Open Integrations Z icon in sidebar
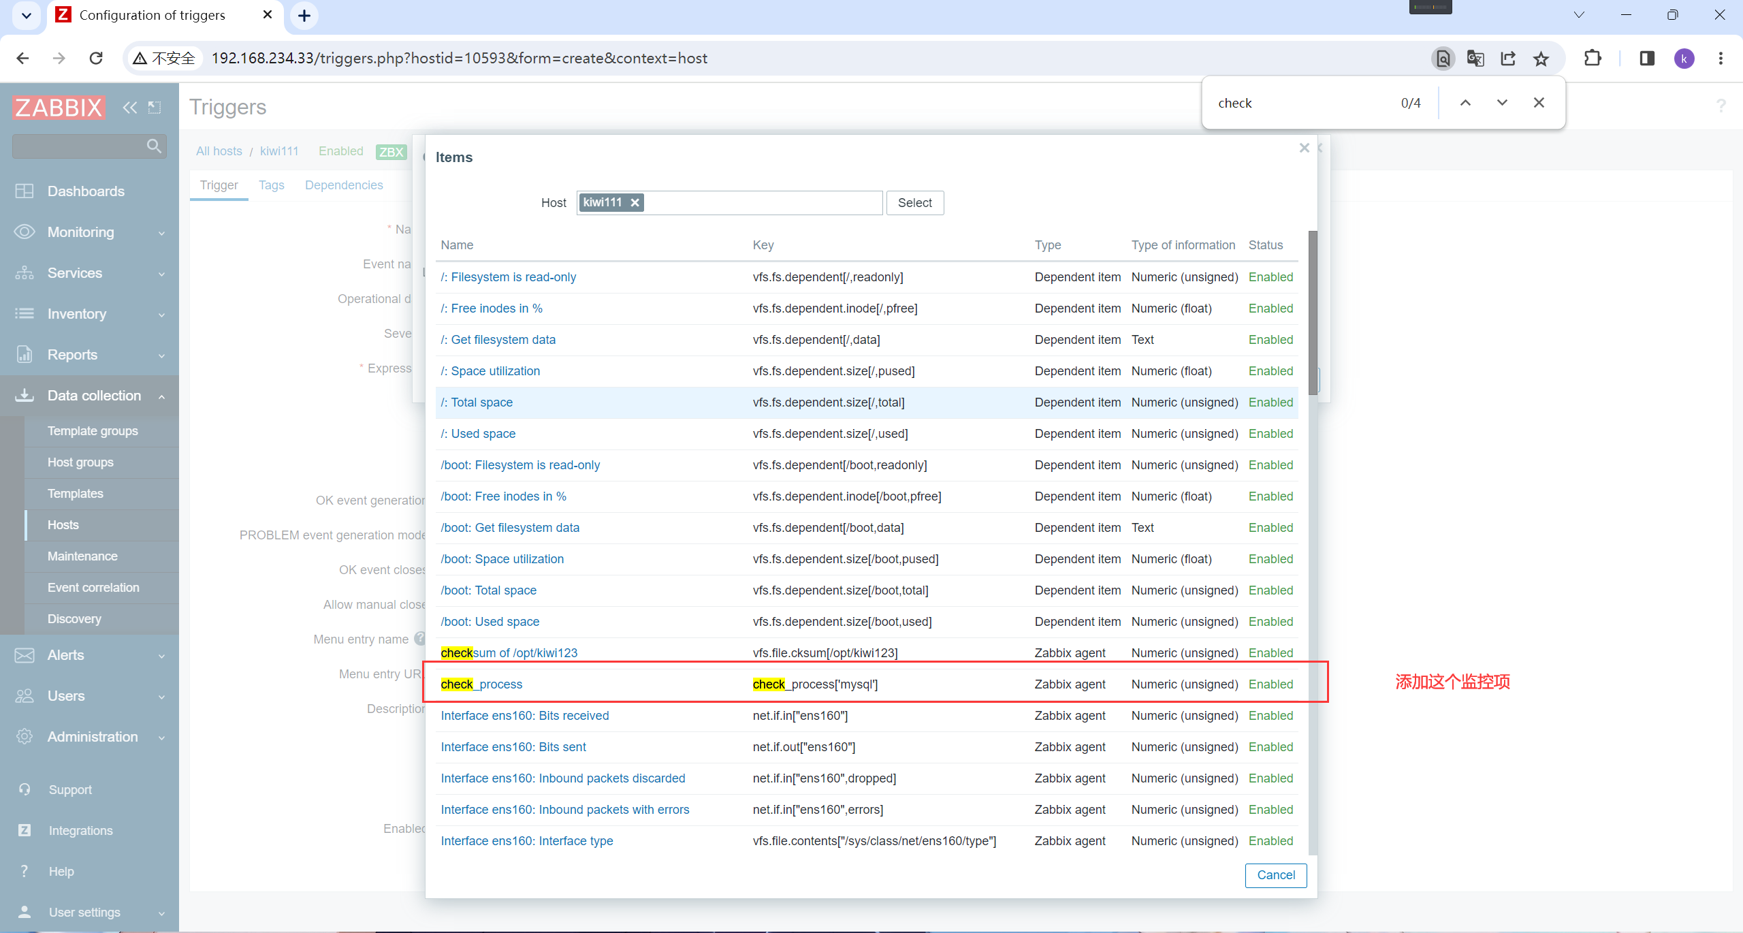Screen dimensions: 1743x933 pyautogui.click(x=25, y=830)
